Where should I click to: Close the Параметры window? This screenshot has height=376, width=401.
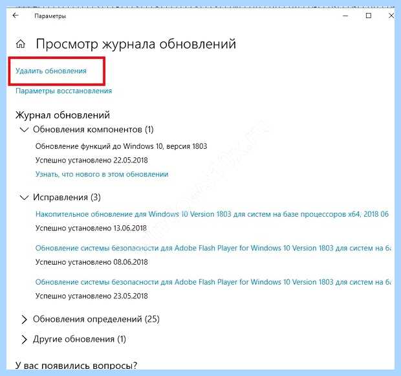click(391, 16)
